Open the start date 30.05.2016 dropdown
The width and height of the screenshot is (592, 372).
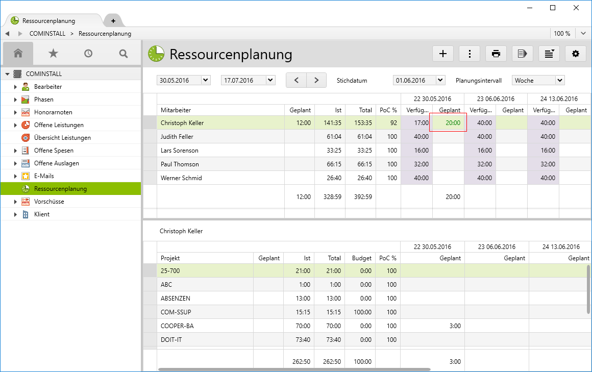(206, 80)
